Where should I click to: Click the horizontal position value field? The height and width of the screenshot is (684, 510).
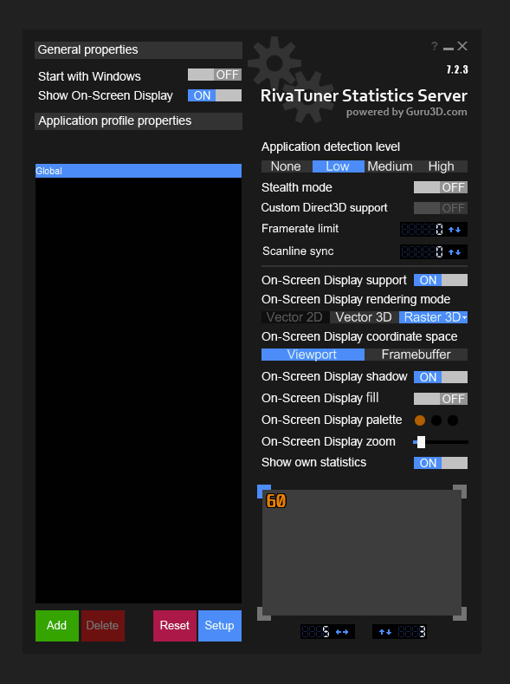click(316, 632)
